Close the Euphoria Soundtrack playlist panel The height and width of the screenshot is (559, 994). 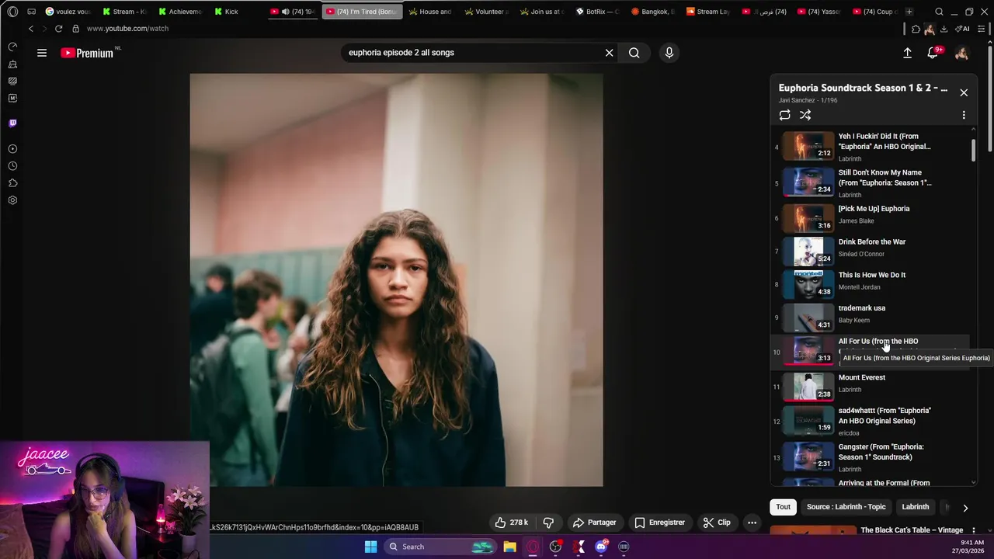(x=964, y=92)
